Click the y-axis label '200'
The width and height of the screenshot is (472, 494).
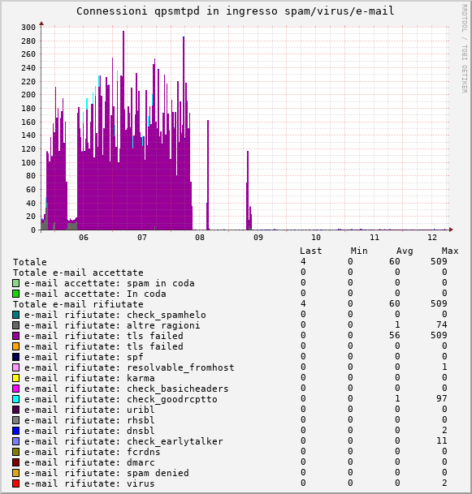click(x=28, y=95)
